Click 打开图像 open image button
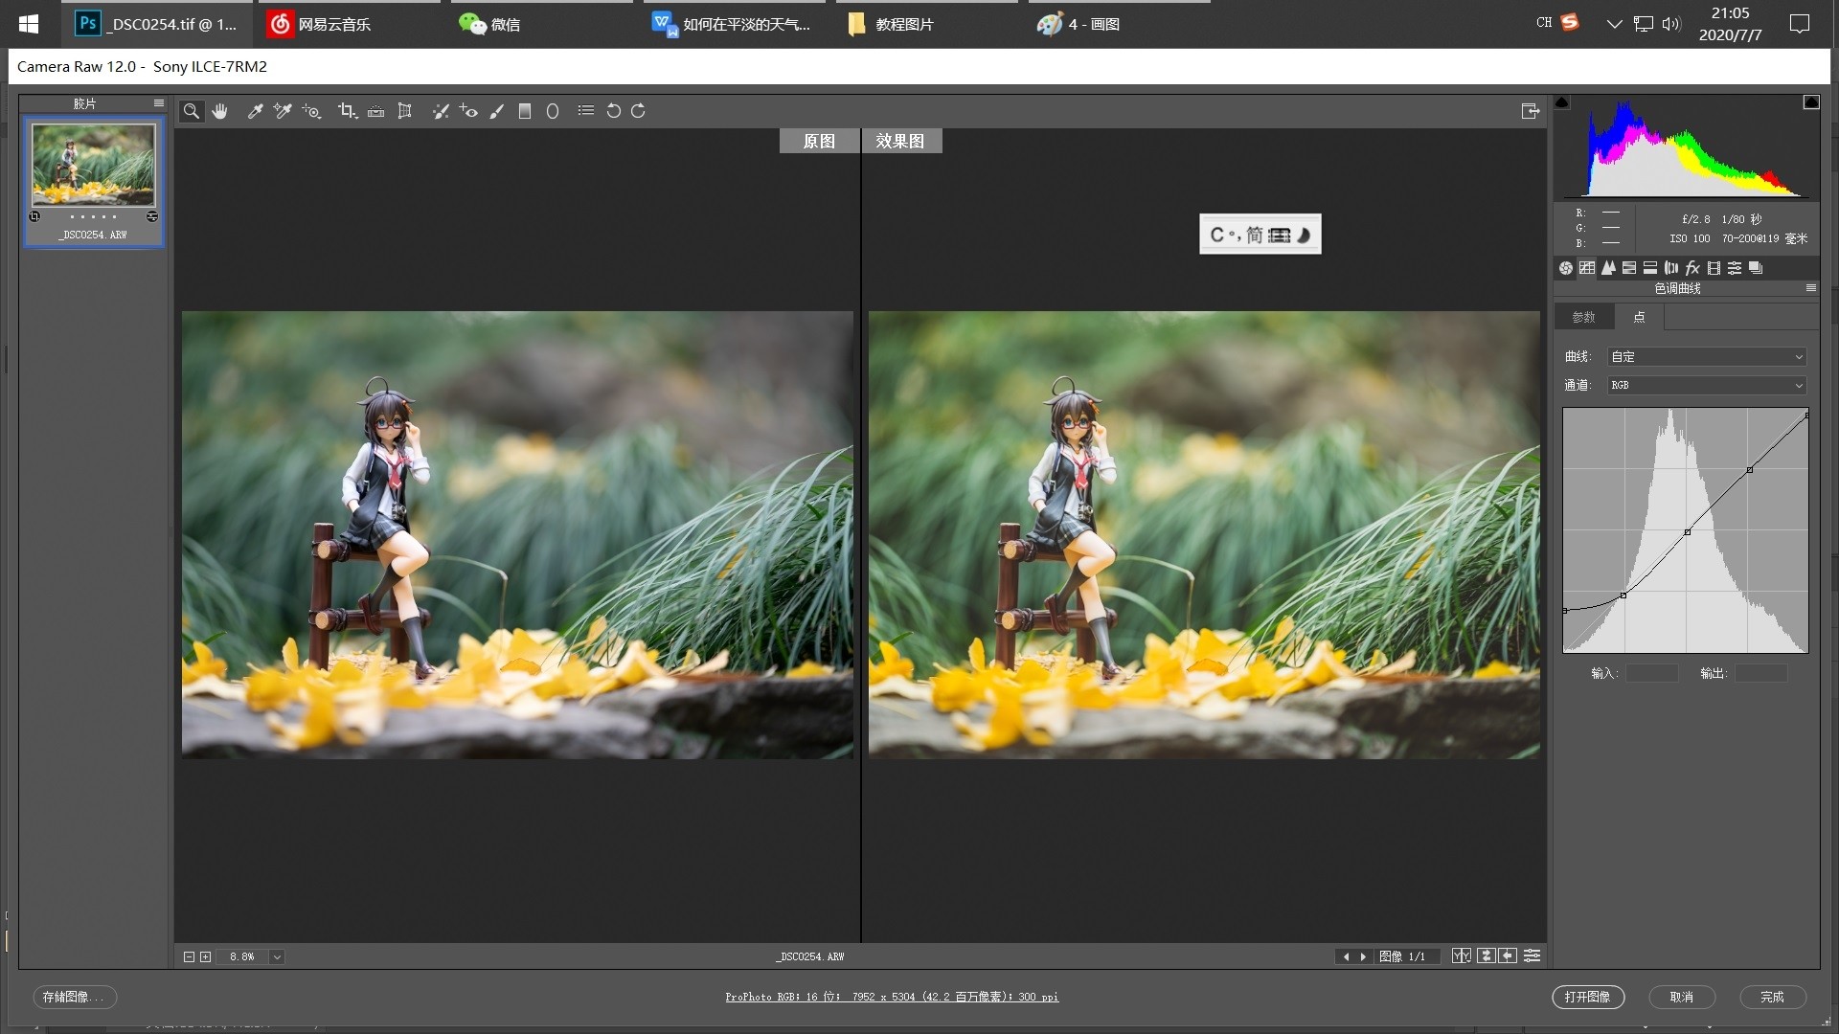This screenshot has width=1839, height=1034. [x=1587, y=997]
